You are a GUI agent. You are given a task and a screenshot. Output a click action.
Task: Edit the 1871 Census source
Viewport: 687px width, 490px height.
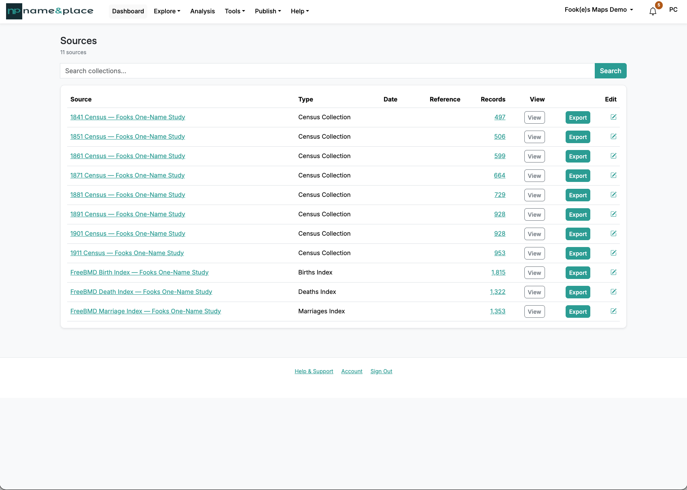(x=613, y=175)
